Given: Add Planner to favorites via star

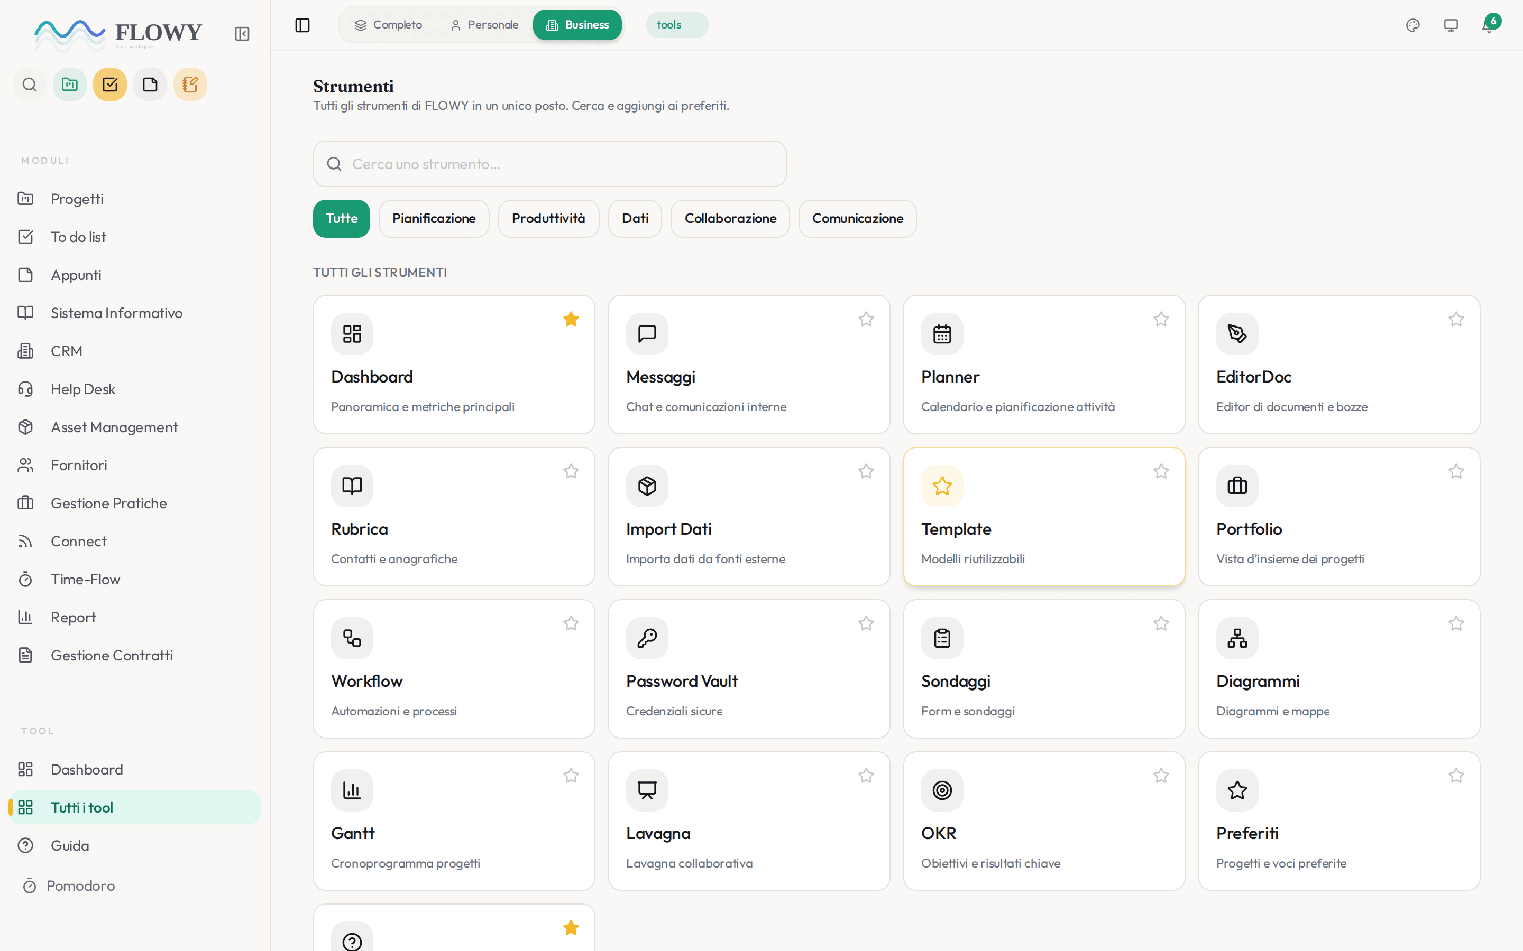Looking at the screenshot, I should pos(1161,319).
